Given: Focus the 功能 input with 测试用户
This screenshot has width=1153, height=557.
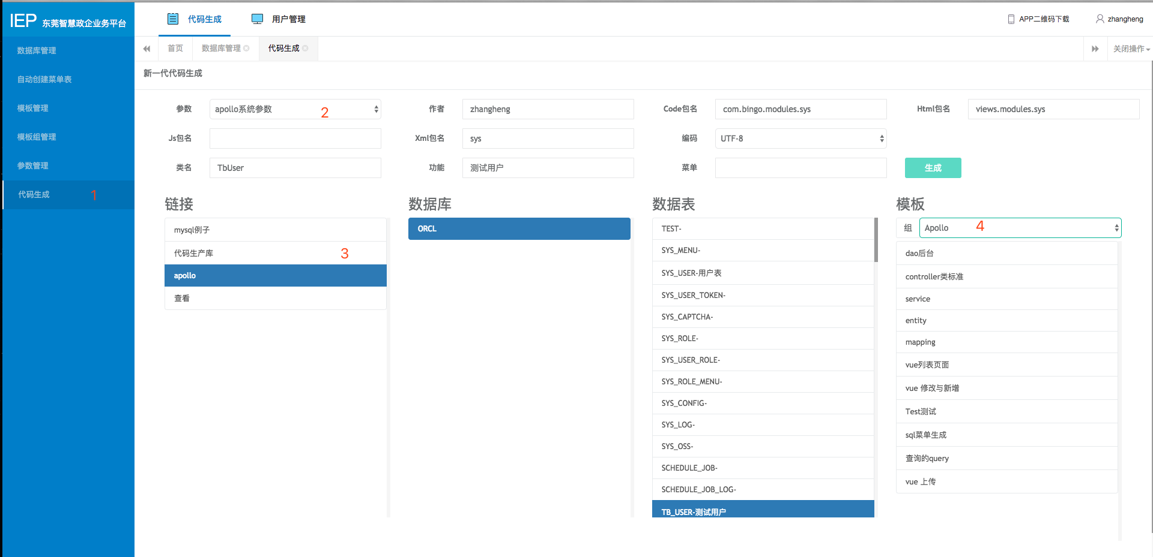Looking at the screenshot, I should [548, 168].
